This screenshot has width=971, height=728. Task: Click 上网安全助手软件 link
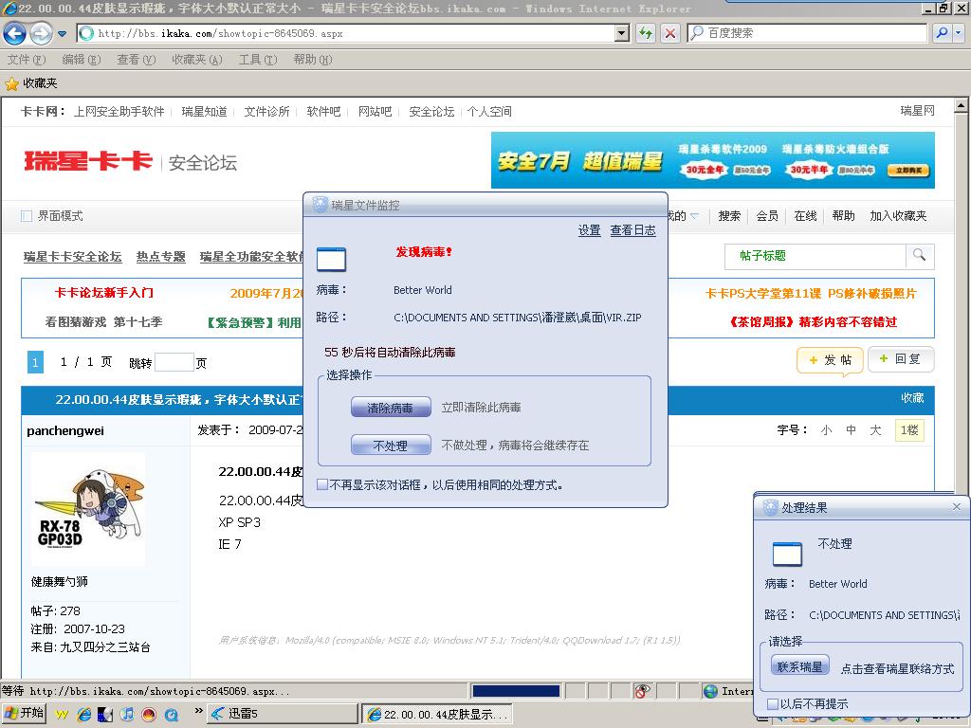[x=119, y=112]
